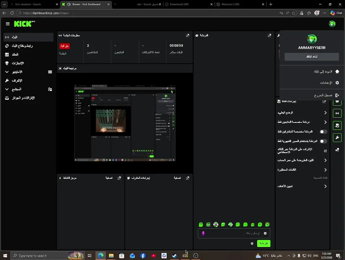The height and width of the screenshot is (260, 345).
Task: Pop out the معلومات الجلسة session info panel
Action: (187, 35)
